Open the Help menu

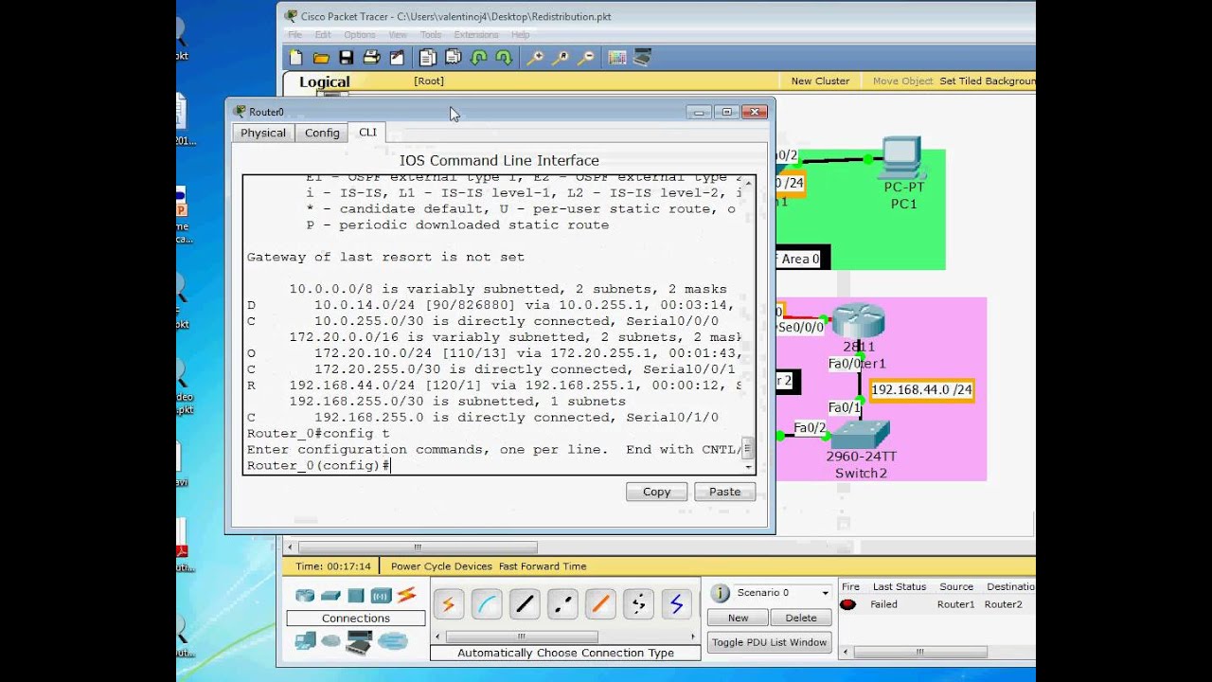click(521, 35)
